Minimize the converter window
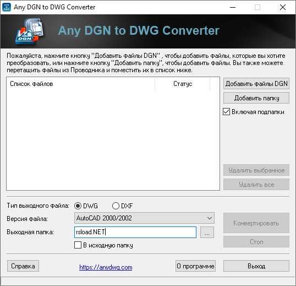This screenshot has height=286, width=296. coord(233,7)
